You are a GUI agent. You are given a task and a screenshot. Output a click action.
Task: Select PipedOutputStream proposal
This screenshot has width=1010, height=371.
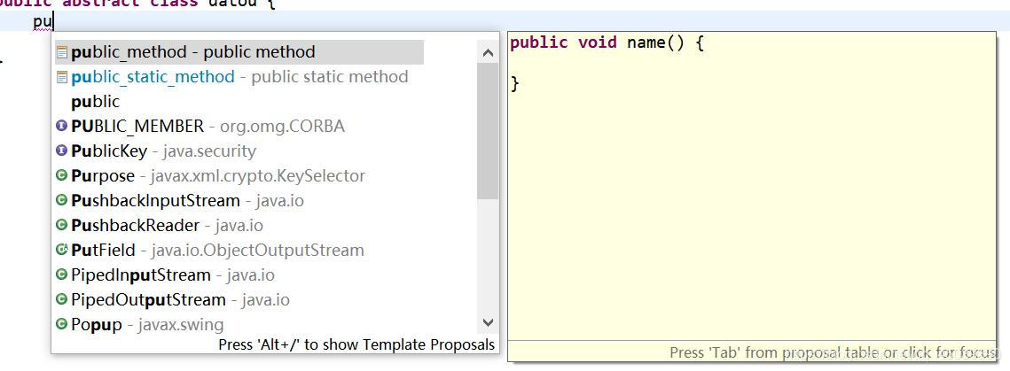tap(239, 299)
